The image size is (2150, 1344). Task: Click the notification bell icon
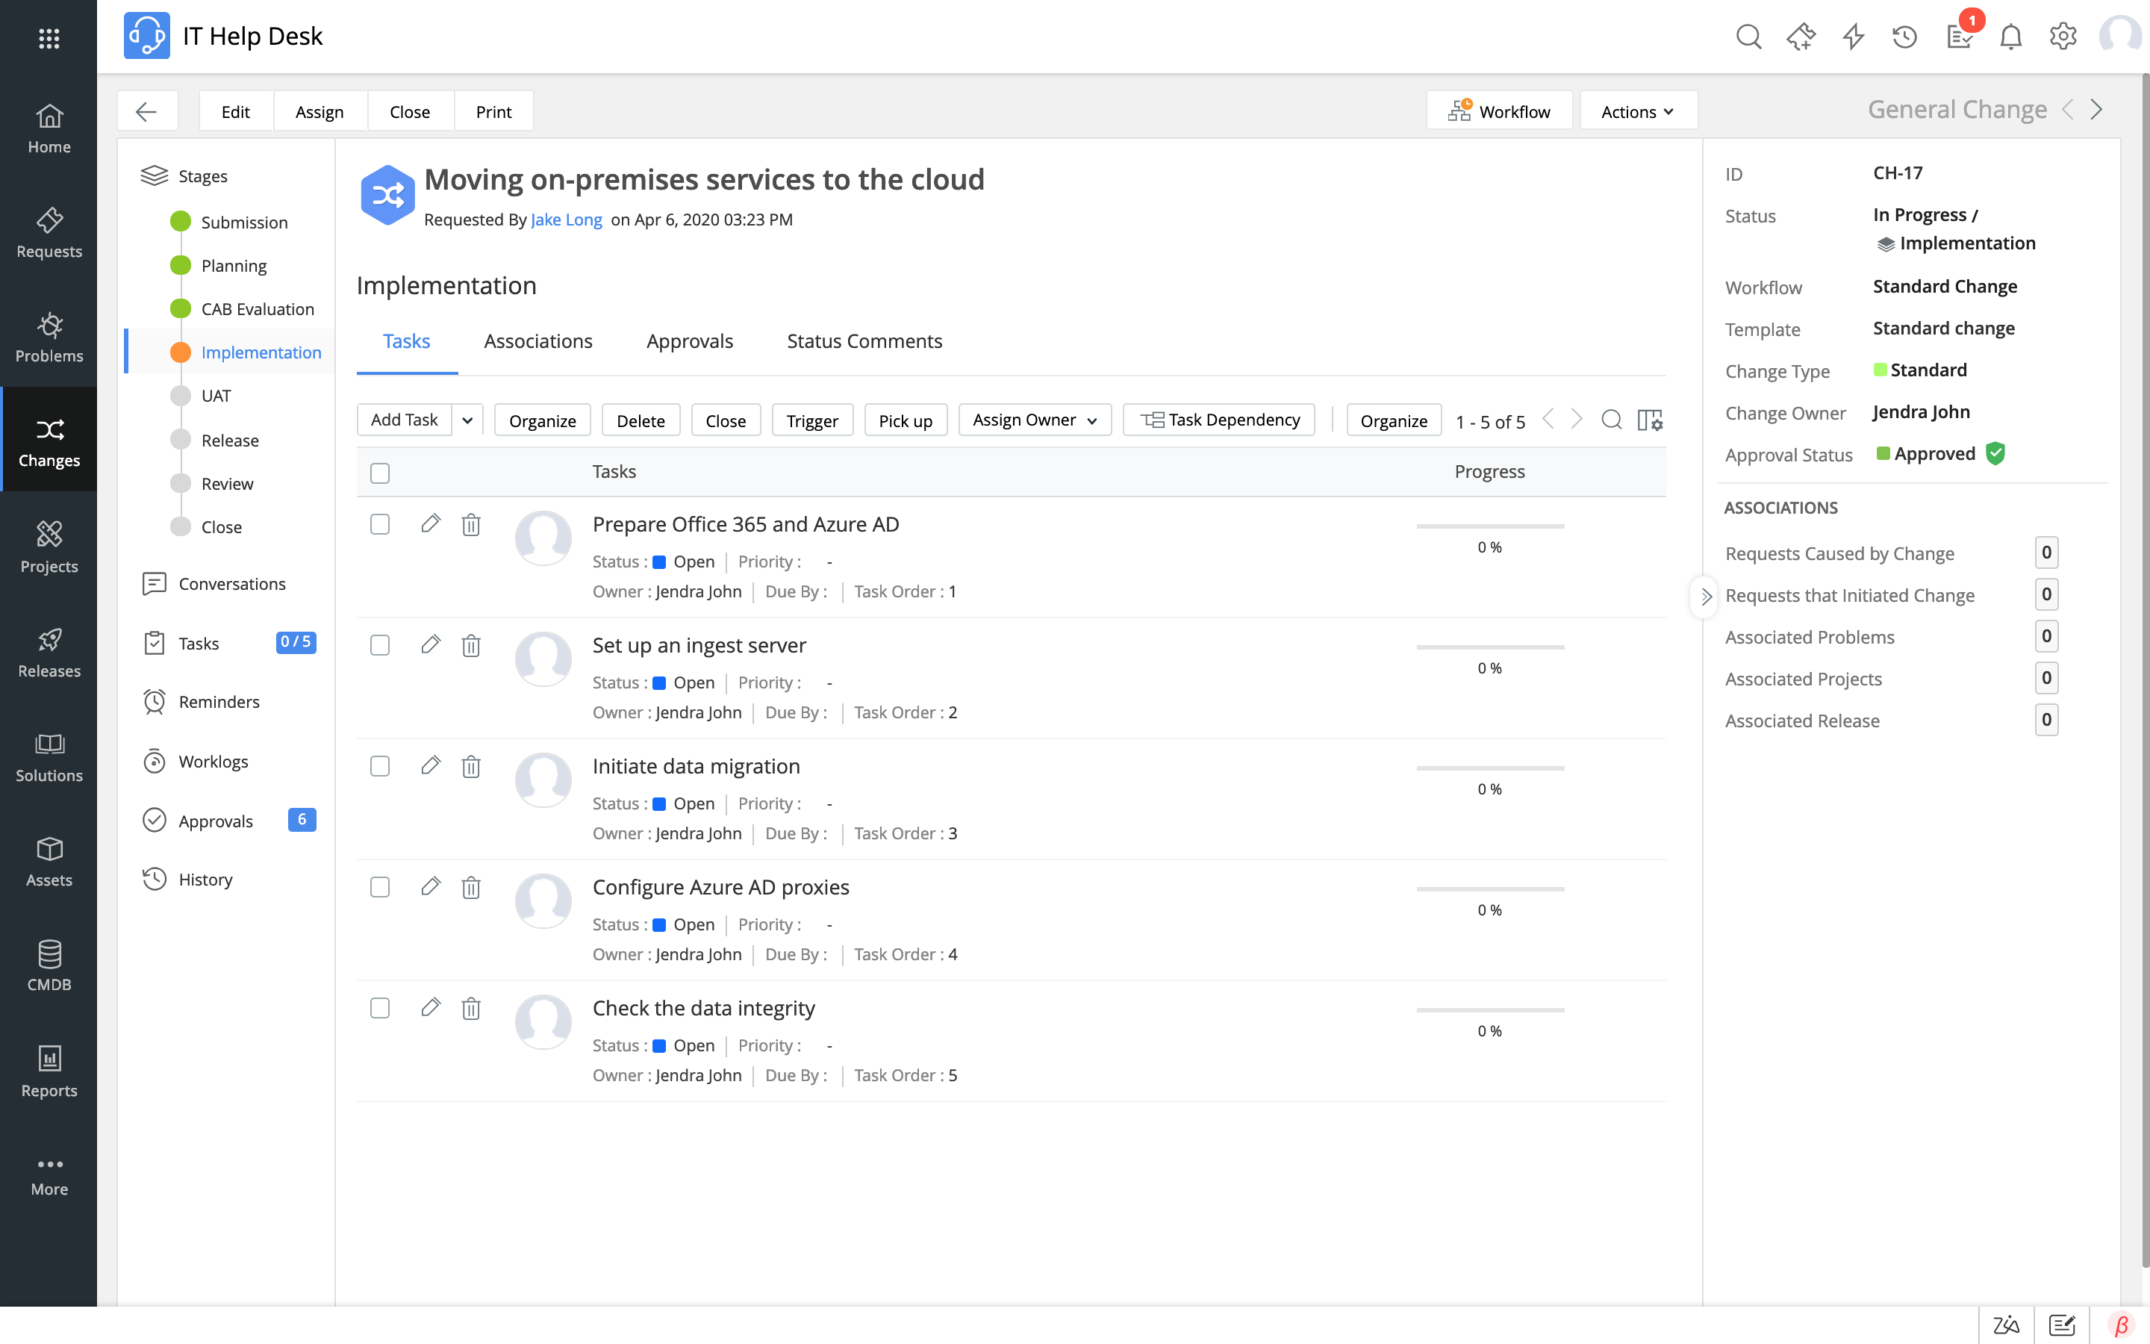point(2010,37)
